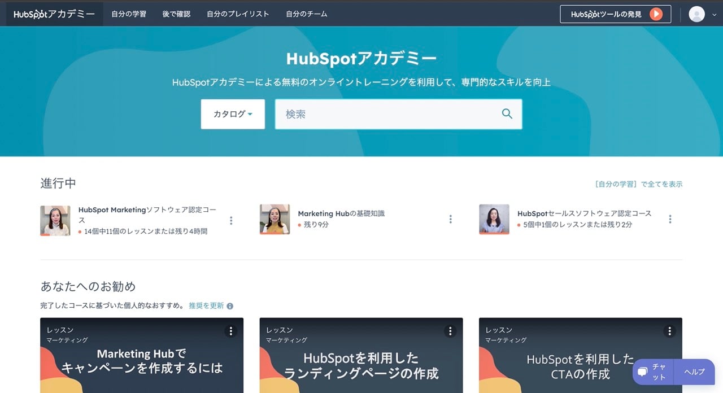
Task: Open the カタログ dropdown
Action: coord(233,114)
